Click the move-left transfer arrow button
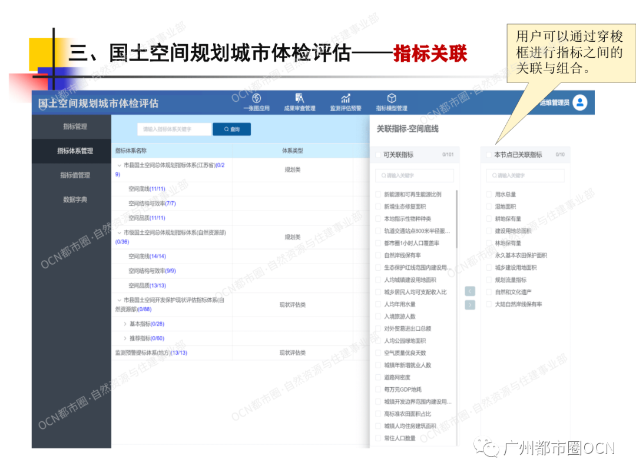 [470, 291]
